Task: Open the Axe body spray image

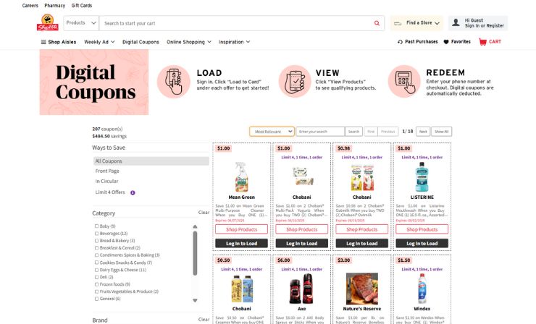Action: [301, 289]
